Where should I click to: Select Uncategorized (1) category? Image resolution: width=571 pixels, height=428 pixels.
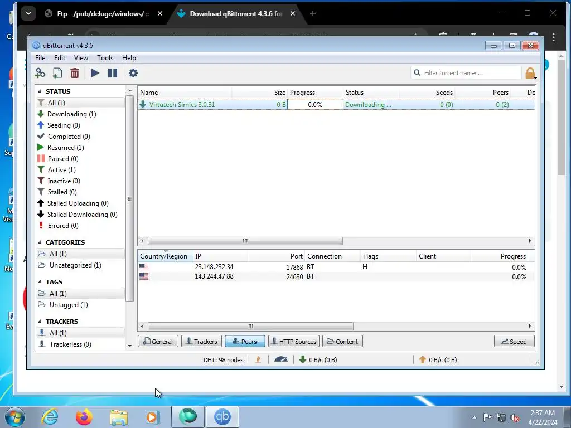coord(75,265)
